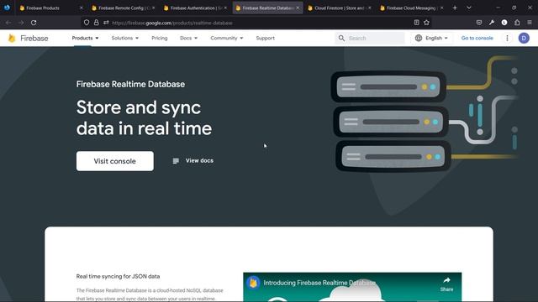
Task: Open the wrench developer tools icon
Action: tap(492, 23)
